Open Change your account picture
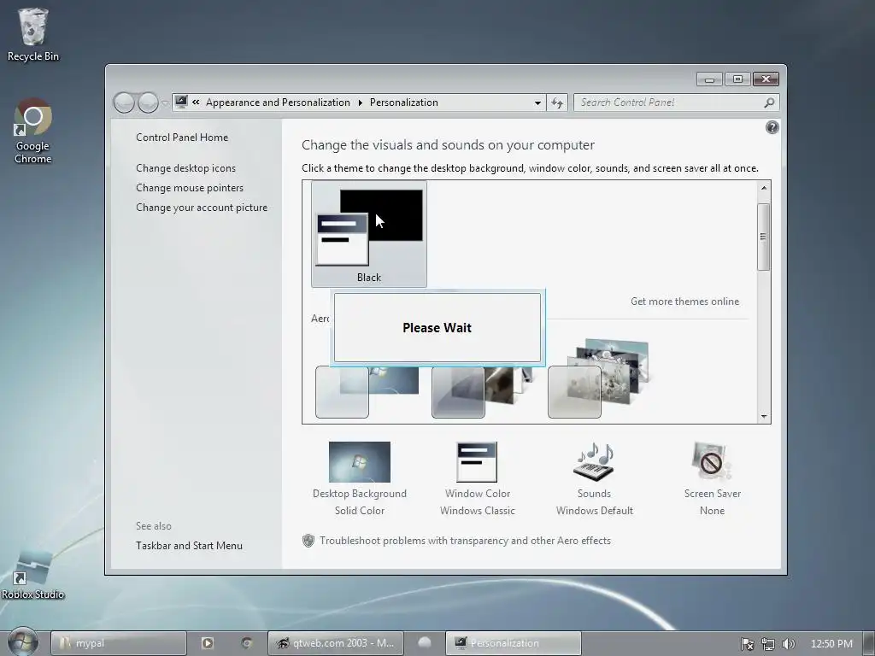The image size is (875, 656). tap(202, 208)
